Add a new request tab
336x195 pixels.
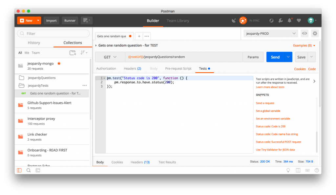tap(139, 36)
